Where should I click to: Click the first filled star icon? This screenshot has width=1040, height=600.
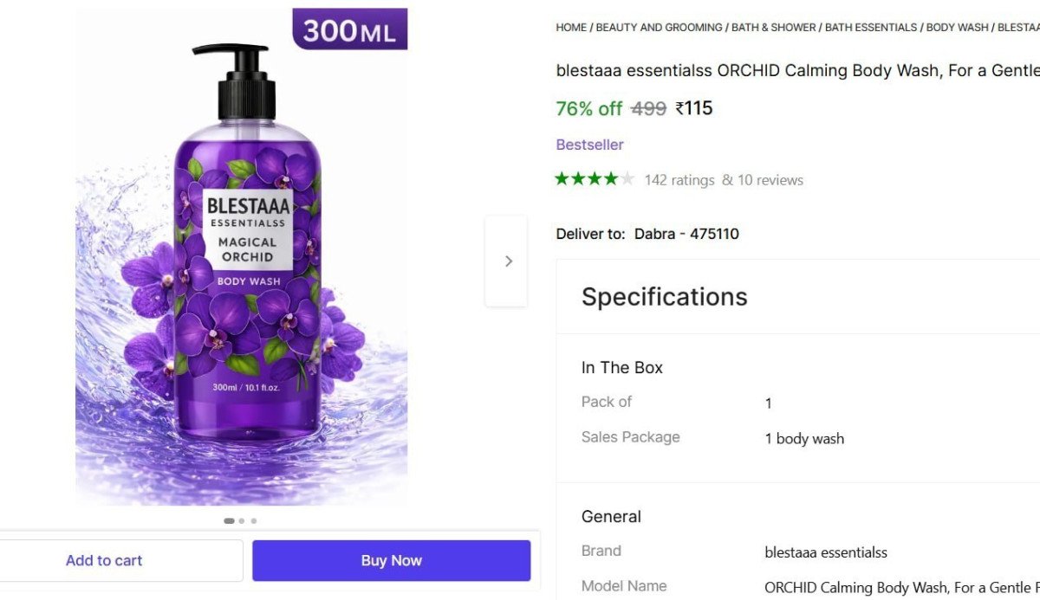tap(560, 177)
